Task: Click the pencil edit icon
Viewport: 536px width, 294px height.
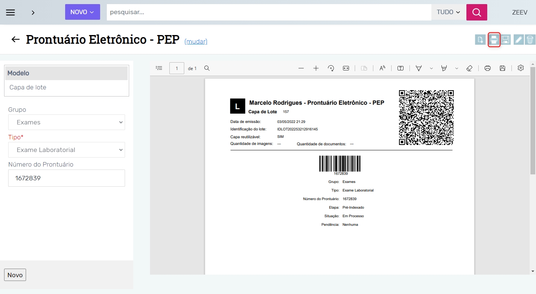Action: [x=519, y=39]
